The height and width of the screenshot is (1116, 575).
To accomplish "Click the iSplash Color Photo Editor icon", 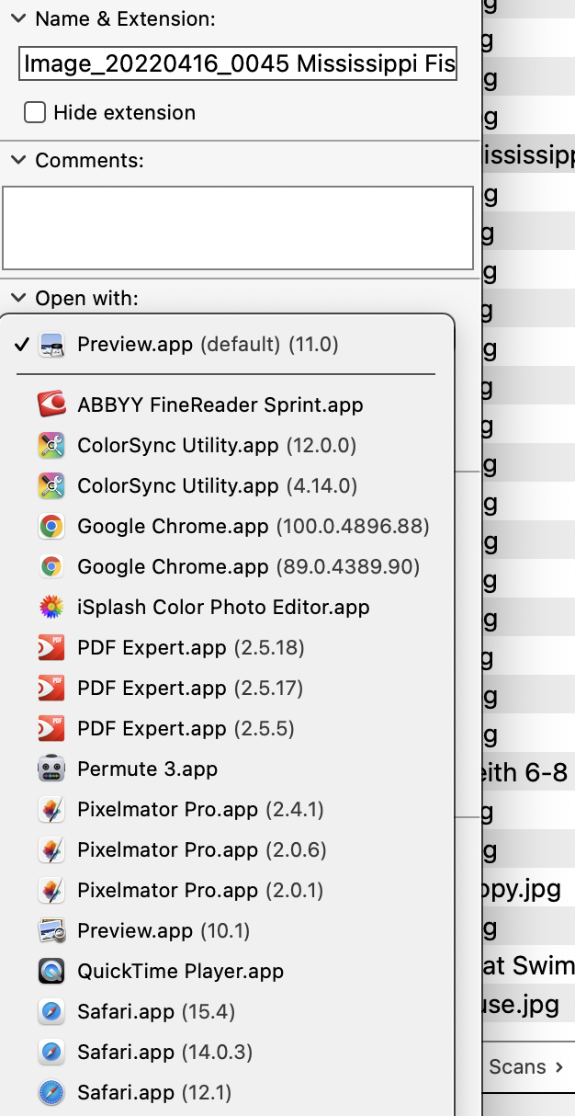I will click(51, 607).
